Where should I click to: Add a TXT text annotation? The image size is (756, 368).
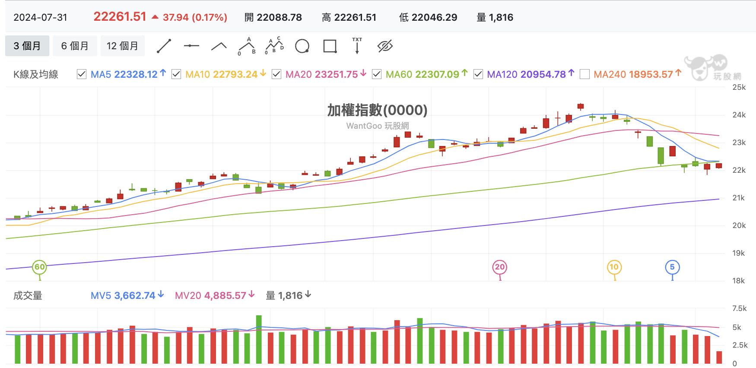point(357,45)
